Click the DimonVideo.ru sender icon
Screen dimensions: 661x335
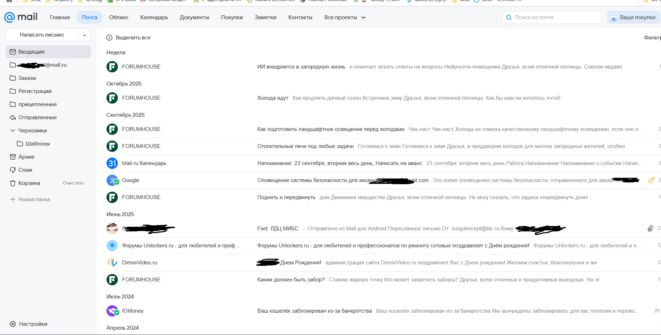[x=112, y=263]
